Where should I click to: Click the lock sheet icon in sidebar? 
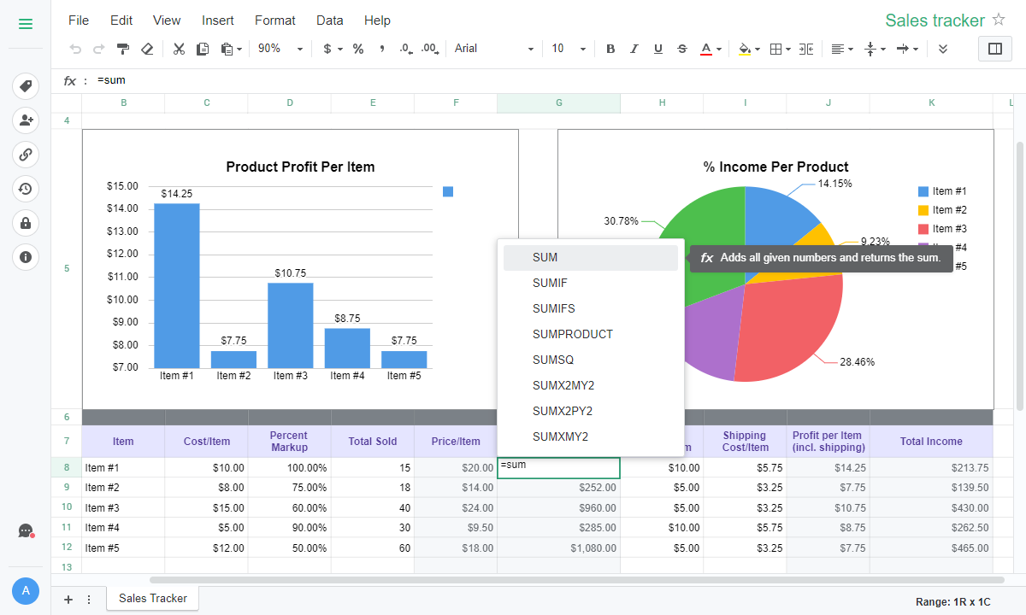pyautogui.click(x=26, y=223)
